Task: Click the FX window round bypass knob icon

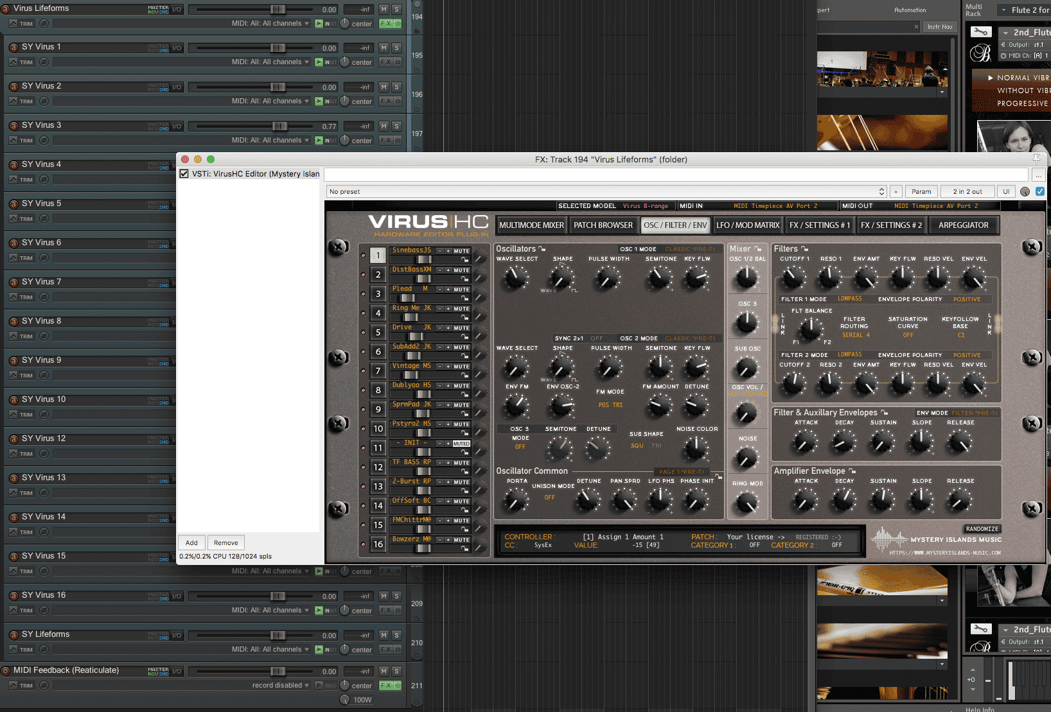Action: [x=1025, y=191]
